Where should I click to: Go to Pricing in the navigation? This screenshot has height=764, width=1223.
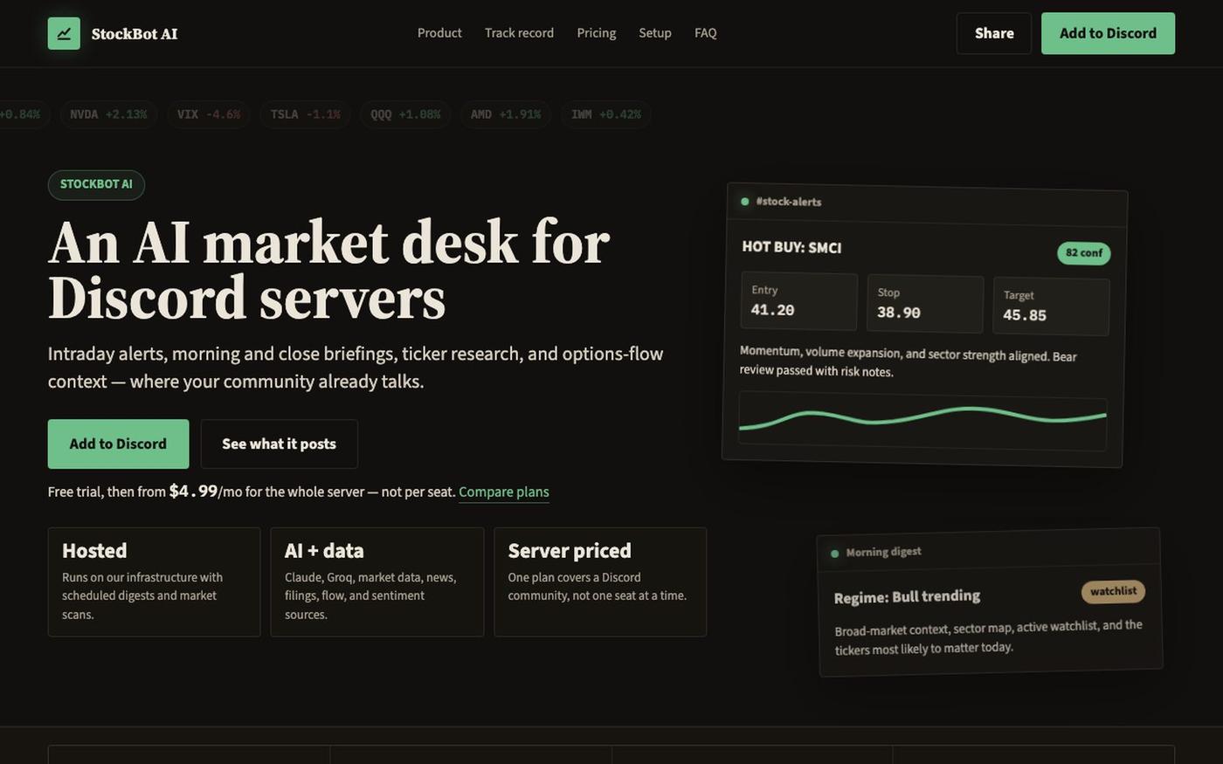[597, 33]
